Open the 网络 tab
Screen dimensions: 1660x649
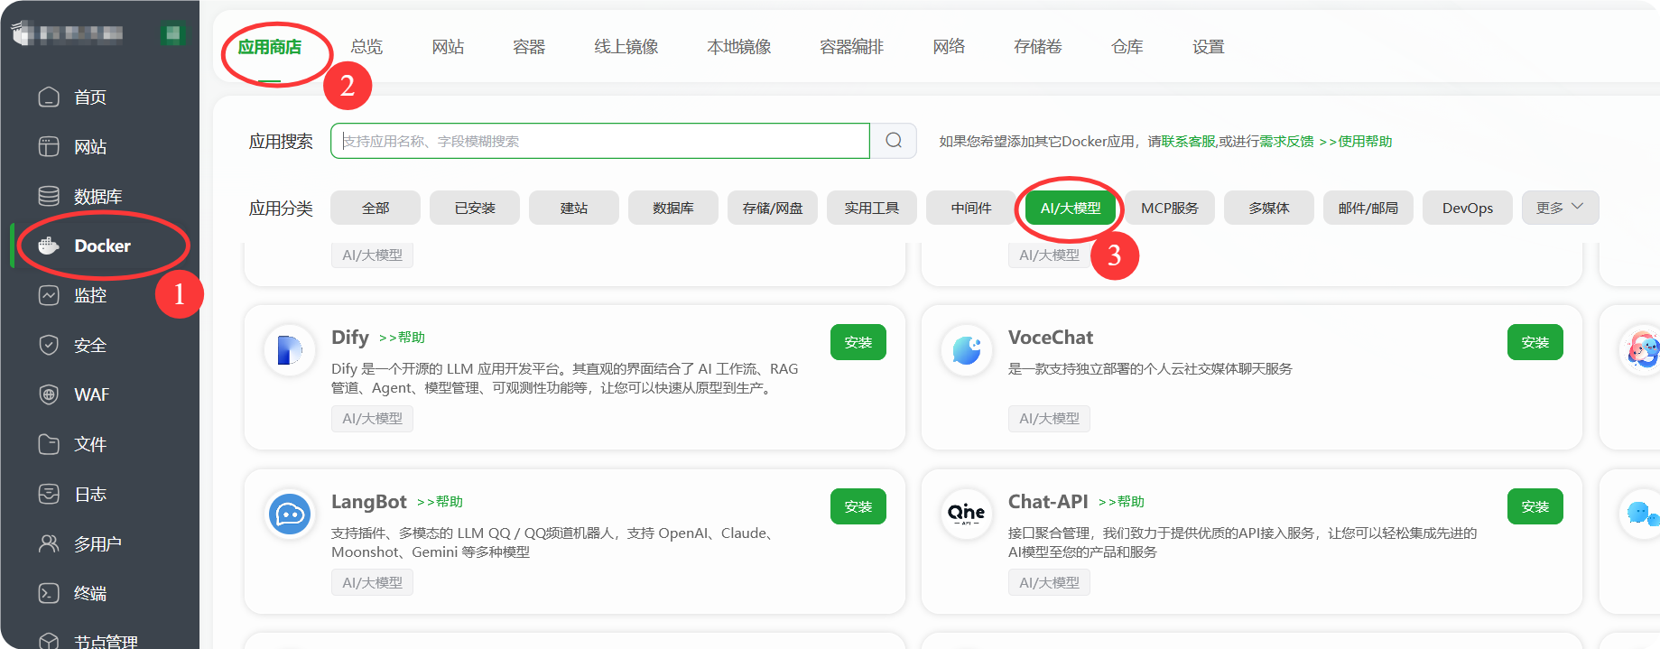coord(949,47)
